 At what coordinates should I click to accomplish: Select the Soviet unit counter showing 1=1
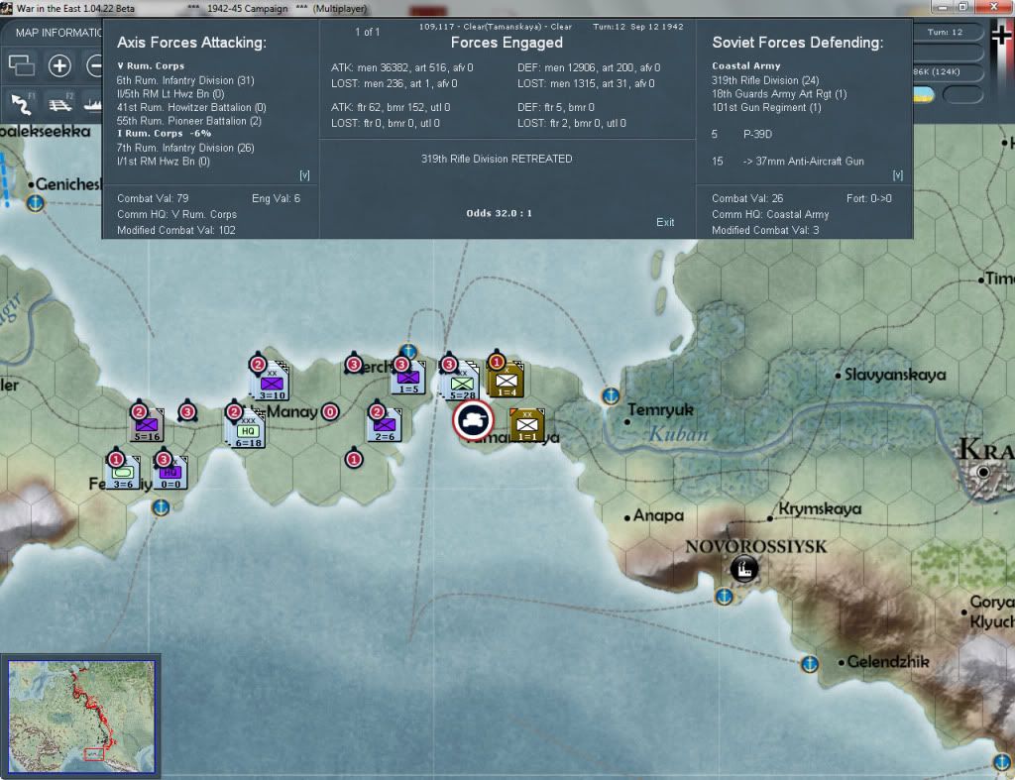coord(527,424)
